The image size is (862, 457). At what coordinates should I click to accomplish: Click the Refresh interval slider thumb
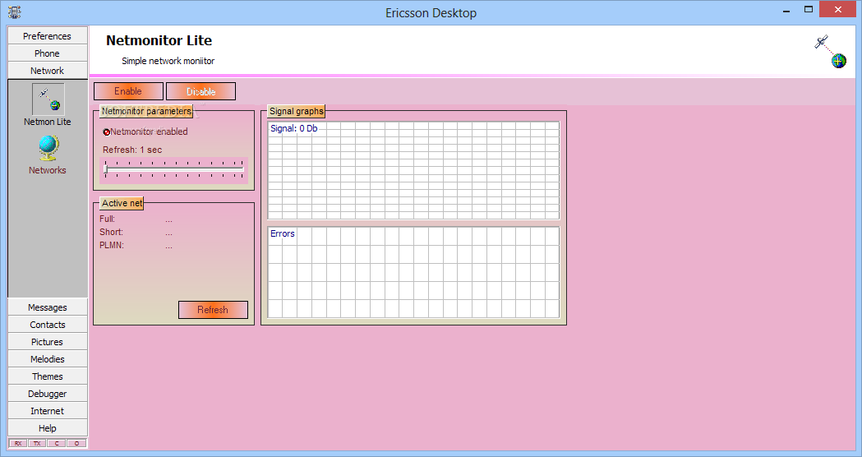click(106, 169)
